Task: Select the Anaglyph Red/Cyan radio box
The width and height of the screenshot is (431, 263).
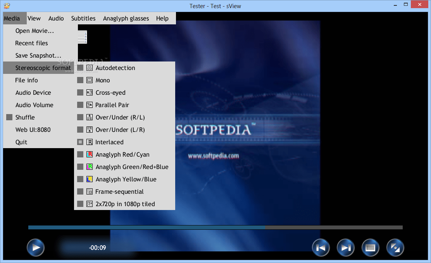Action: pyautogui.click(x=80, y=154)
